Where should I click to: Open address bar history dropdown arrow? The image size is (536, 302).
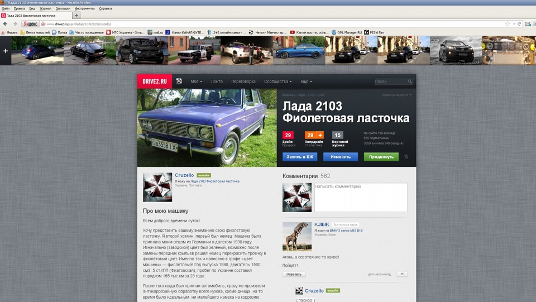point(514,24)
